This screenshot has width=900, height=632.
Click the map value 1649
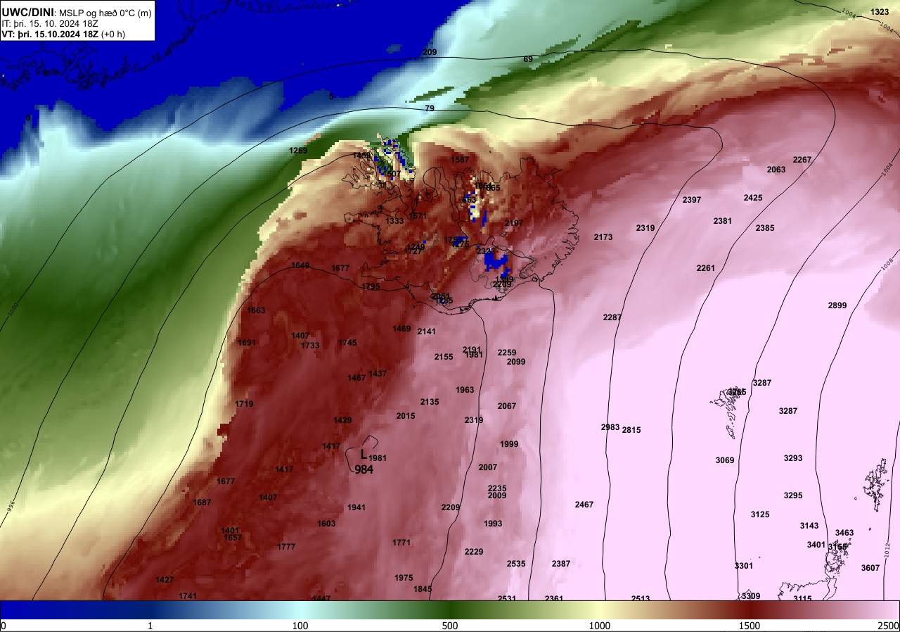(x=300, y=265)
